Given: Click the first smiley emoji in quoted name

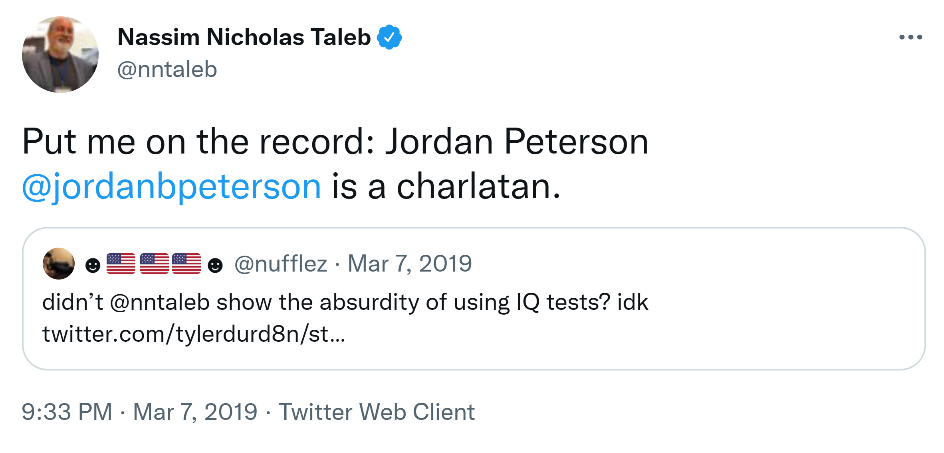Looking at the screenshot, I should pos(93,265).
